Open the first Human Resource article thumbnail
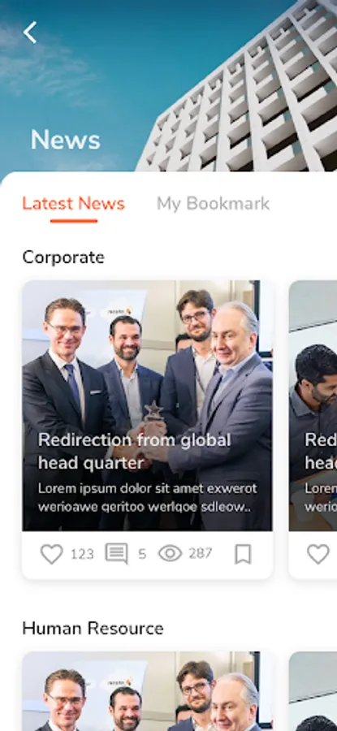The width and height of the screenshot is (337, 731). click(147, 691)
